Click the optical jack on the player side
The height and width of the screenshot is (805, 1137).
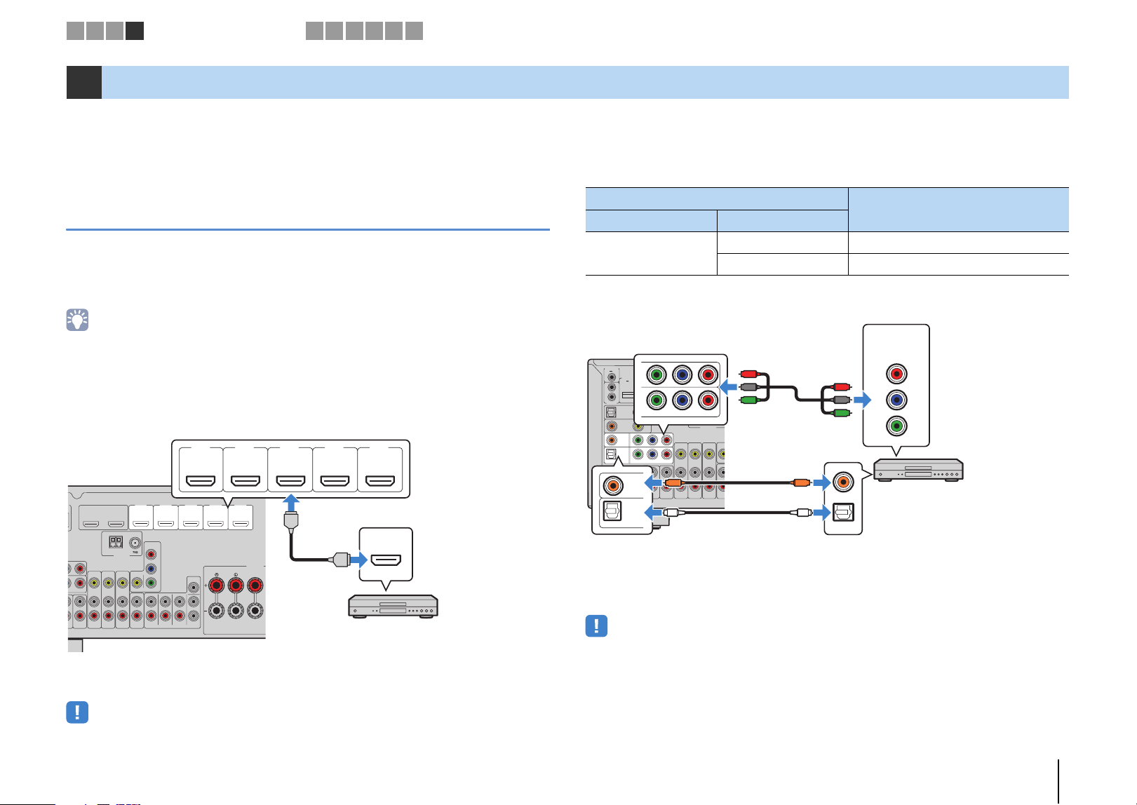842,513
